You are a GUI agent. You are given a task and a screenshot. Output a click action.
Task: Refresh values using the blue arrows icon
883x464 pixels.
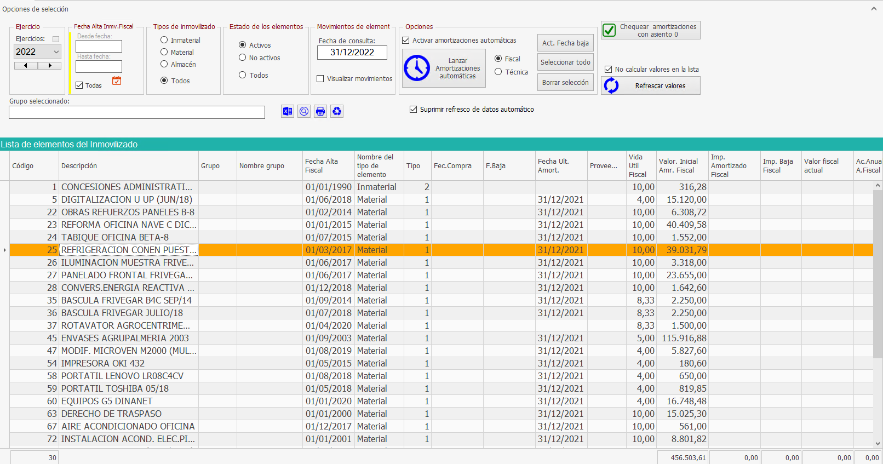[650, 86]
